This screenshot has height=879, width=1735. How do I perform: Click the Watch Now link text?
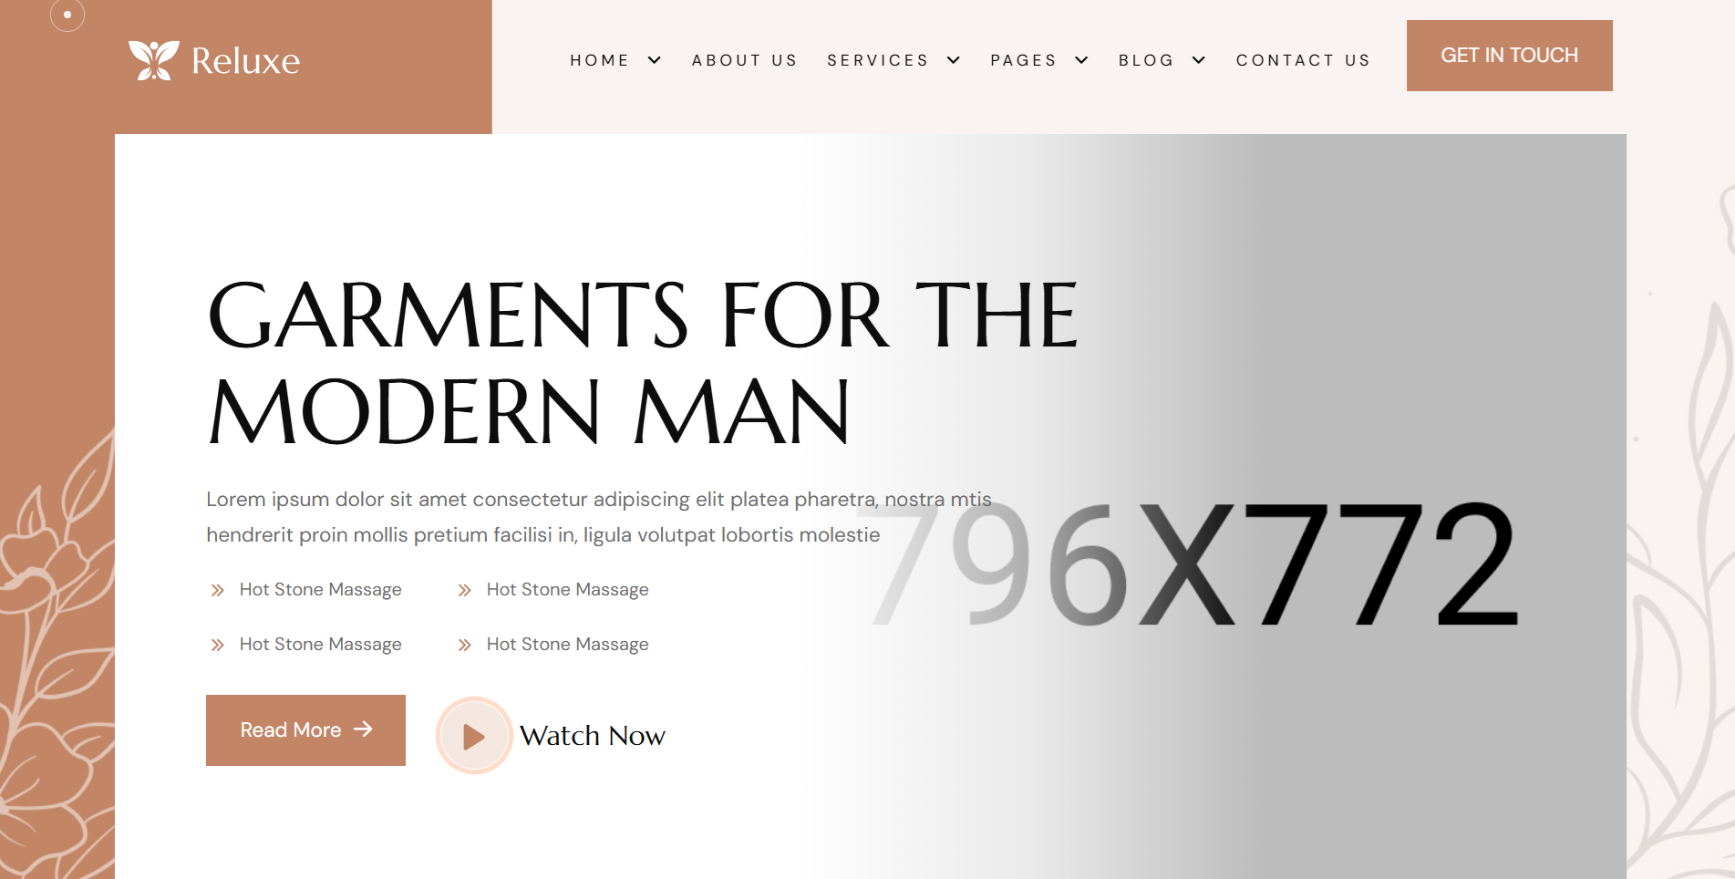click(593, 736)
